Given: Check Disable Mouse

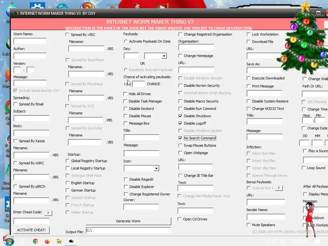Looking at the screenshot, I should coord(125,116).
